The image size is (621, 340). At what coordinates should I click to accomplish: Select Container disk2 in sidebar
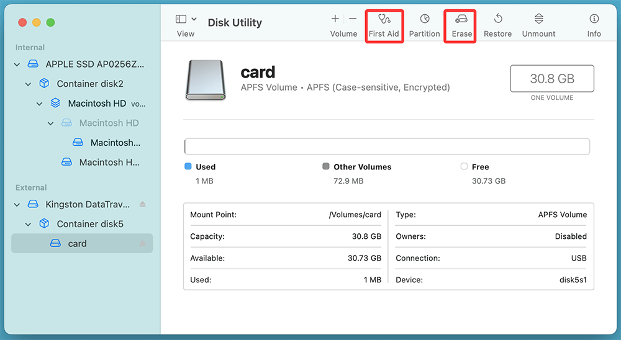[83, 84]
